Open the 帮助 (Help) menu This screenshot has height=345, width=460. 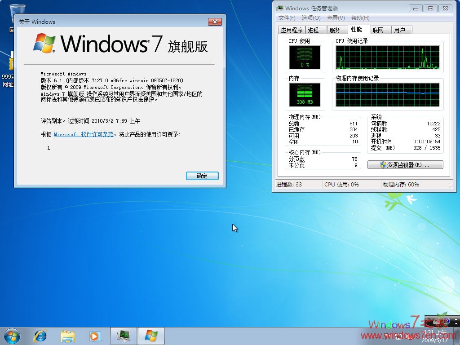click(x=360, y=18)
